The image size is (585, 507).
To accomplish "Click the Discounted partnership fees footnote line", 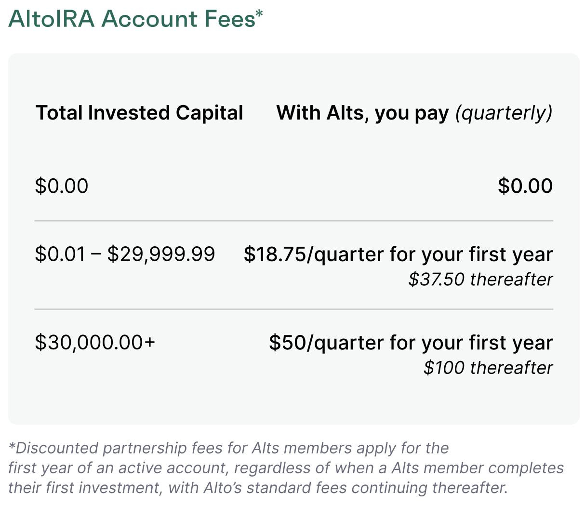I will [228, 448].
